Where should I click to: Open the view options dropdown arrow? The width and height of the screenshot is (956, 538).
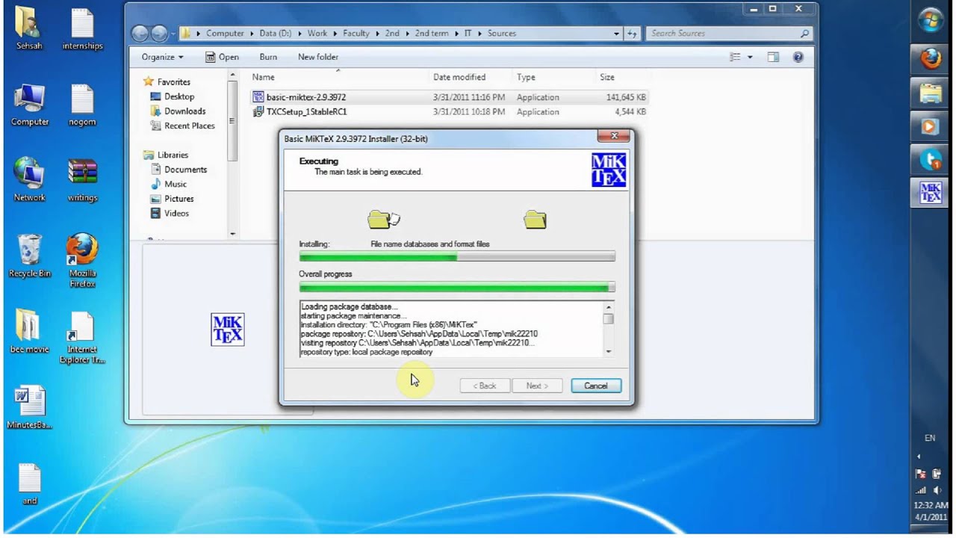750,57
